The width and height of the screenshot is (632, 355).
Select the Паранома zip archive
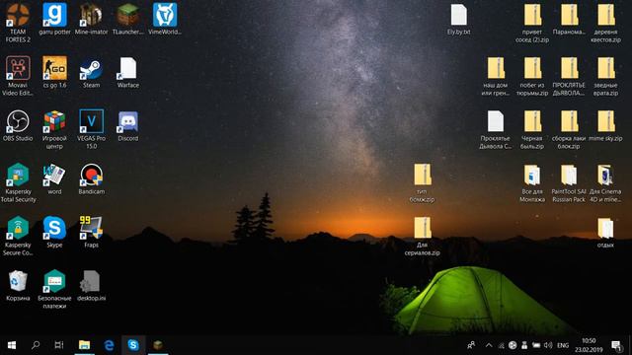pyautogui.click(x=569, y=16)
